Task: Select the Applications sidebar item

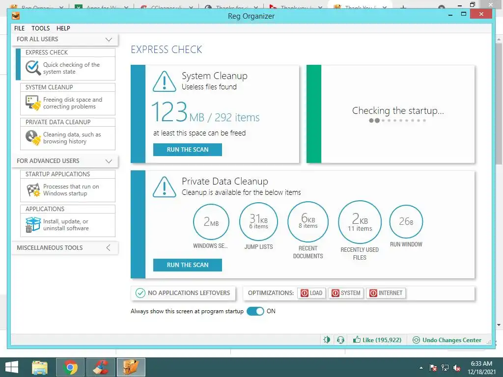Action: (68, 221)
